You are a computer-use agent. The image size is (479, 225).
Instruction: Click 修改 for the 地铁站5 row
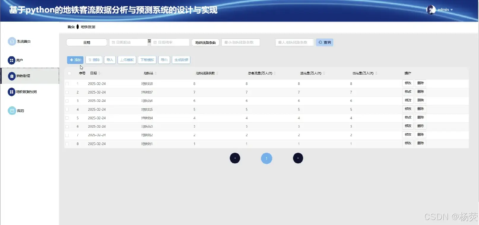click(408, 109)
